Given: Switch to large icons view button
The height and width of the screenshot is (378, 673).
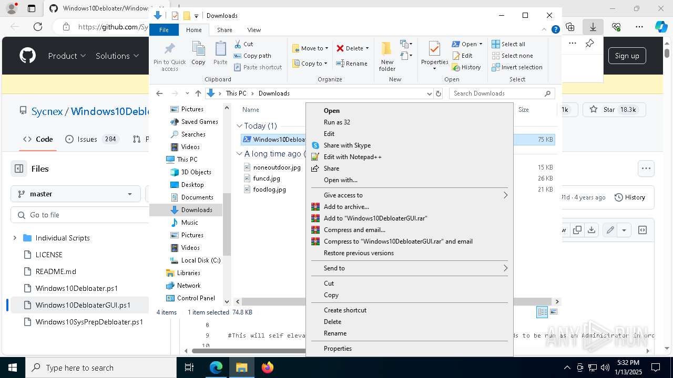Looking at the screenshot, I should tap(553, 312).
